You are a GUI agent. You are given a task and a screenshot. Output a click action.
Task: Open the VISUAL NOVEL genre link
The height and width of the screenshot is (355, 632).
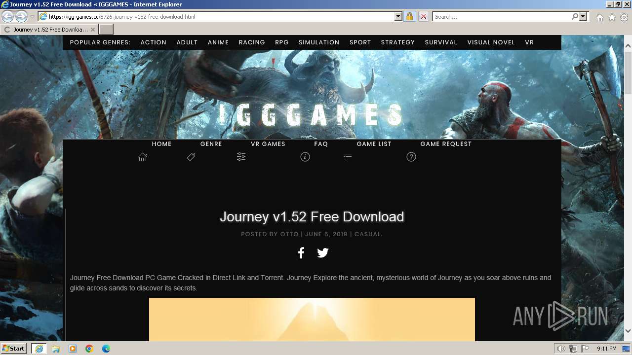491,42
